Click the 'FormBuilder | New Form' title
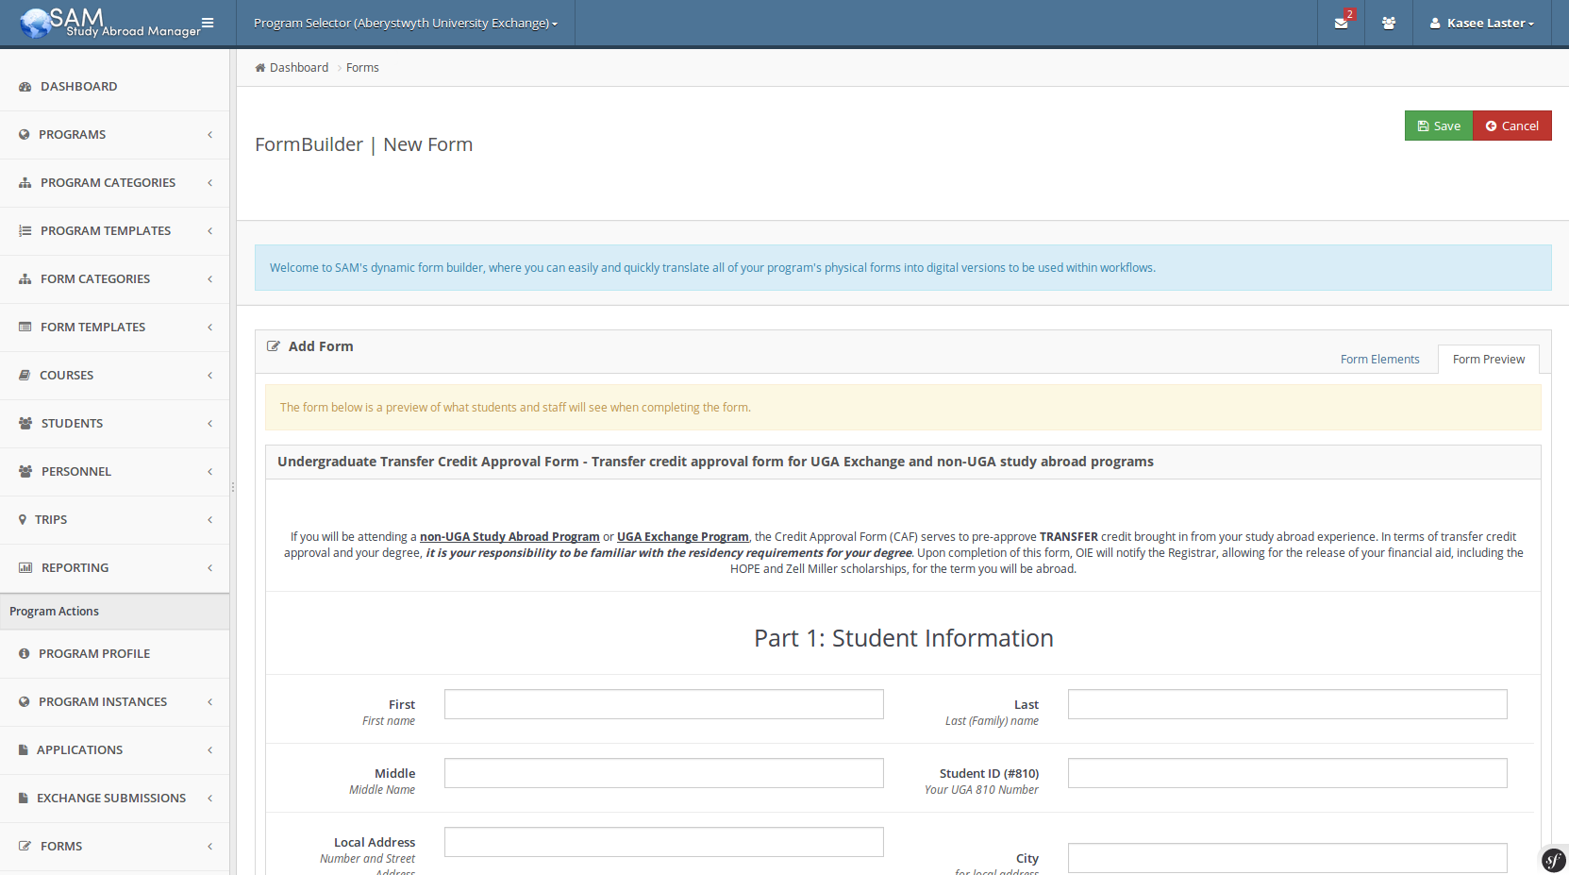 (x=364, y=145)
